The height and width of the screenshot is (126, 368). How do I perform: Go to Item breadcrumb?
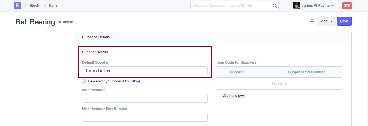coord(53,6)
